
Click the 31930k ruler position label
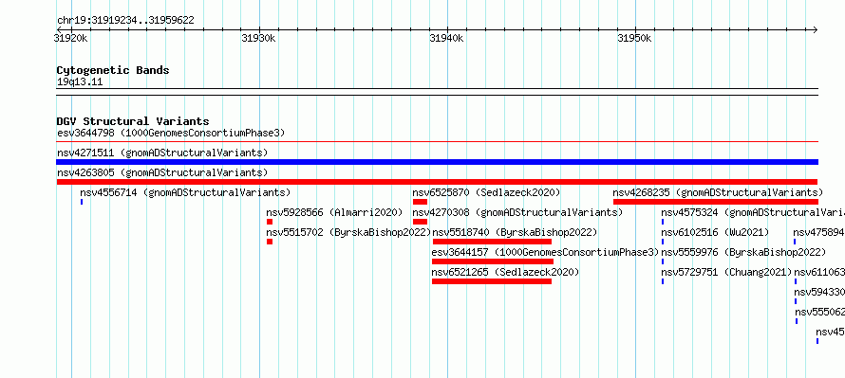(x=258, y=38)
